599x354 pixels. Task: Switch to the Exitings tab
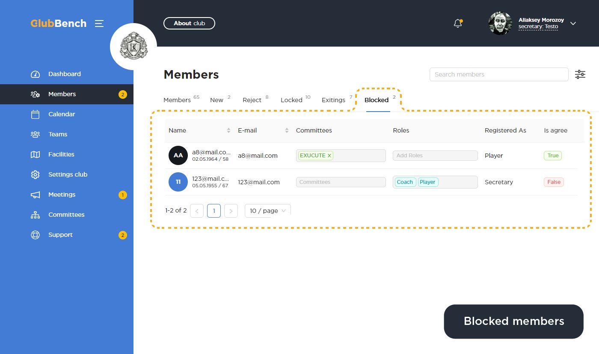coord(333,100)
